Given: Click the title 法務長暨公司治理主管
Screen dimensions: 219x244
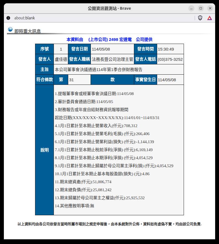Looking at the screenshot, I should 112,59.
